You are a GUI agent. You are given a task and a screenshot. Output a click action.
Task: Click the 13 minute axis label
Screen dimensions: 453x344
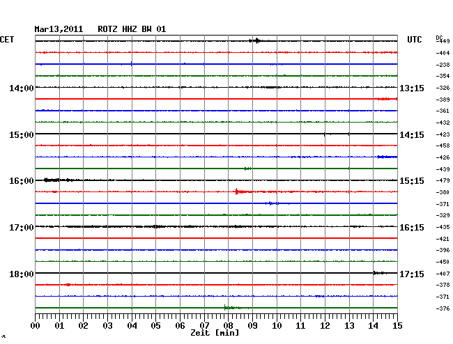click(x=349, y=326)
